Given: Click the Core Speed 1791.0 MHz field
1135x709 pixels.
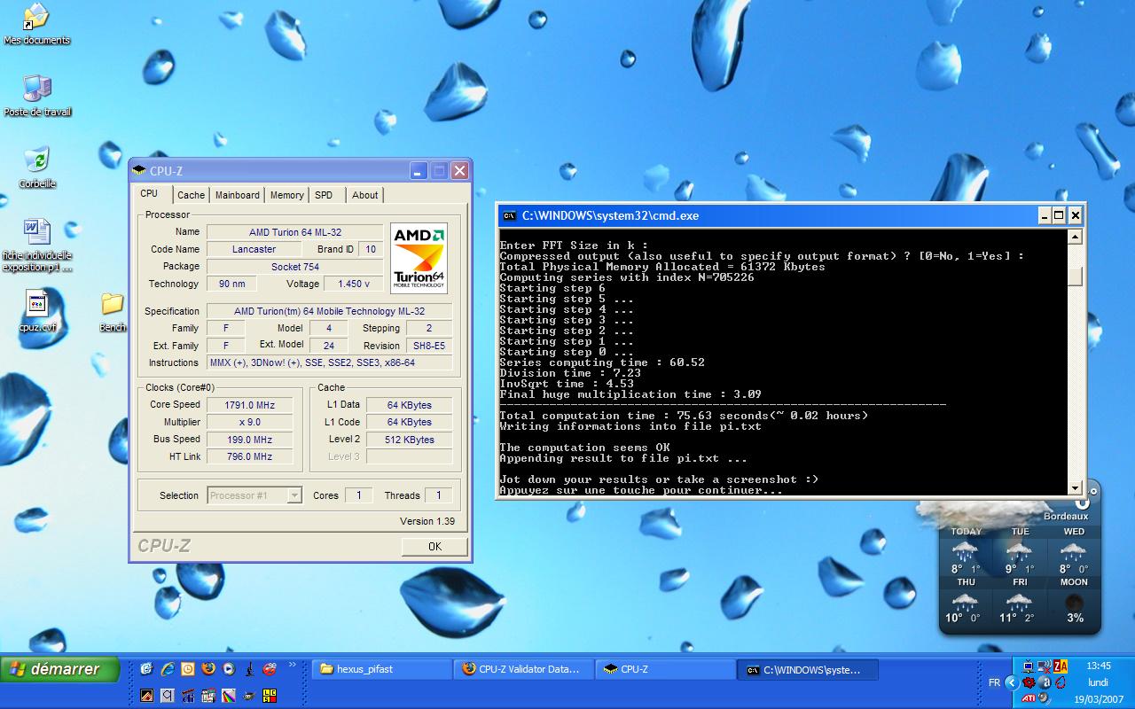Looking at the screenshot, I should point(250,405).
